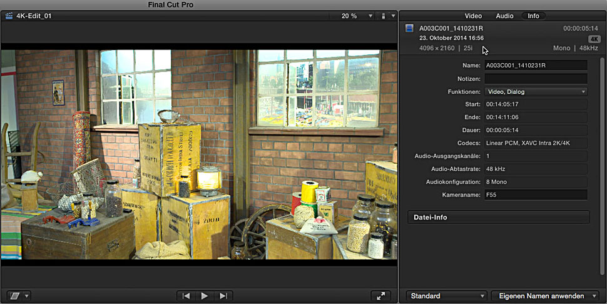
Task: Jump to the next edit point
Action: [x=223, y=296]
